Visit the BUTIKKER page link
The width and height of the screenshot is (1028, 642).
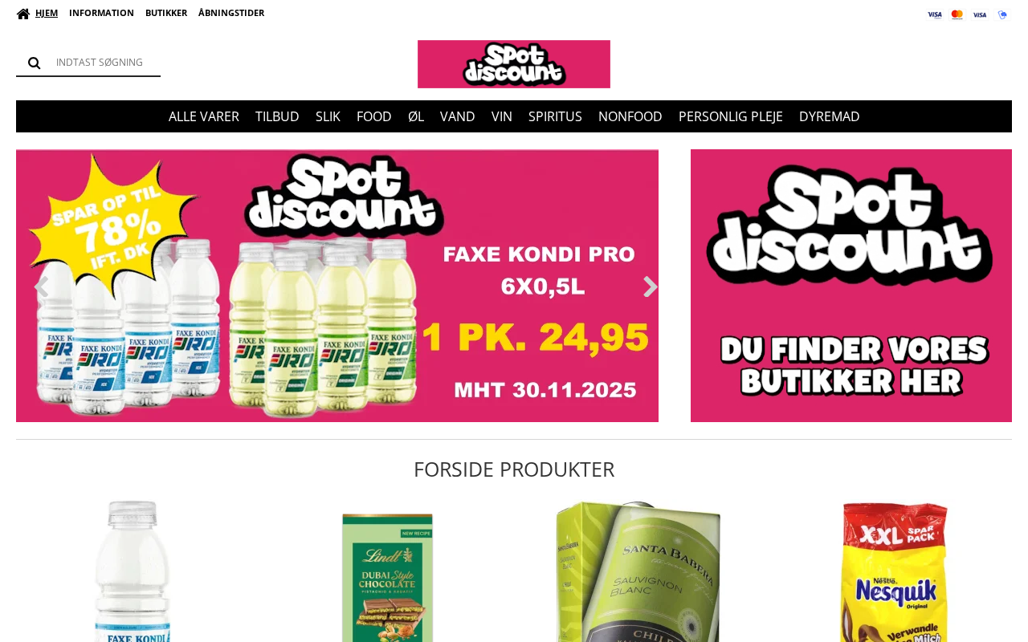pyautogui.click(x=166, y=13)
